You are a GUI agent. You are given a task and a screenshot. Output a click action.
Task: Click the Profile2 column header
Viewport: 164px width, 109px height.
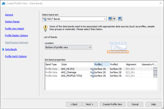tap(114, 64)
